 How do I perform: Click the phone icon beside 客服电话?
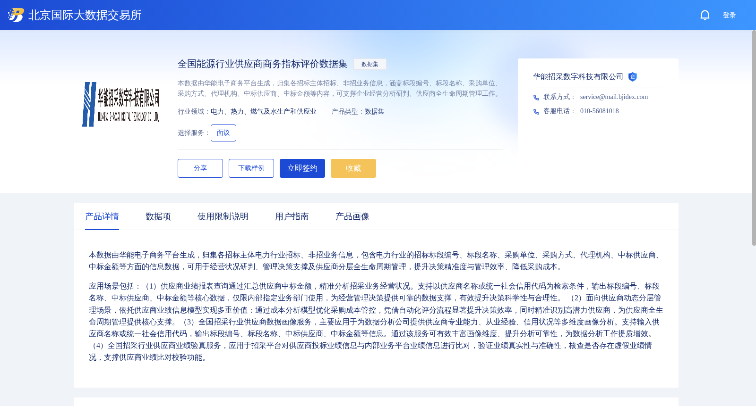536,112
